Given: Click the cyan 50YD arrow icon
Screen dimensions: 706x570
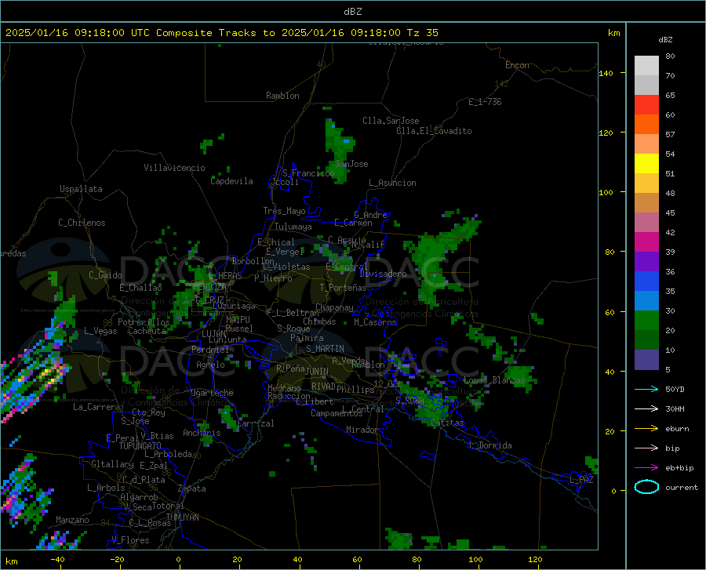Looking at the screenshot, I should (x=646, y=389).
